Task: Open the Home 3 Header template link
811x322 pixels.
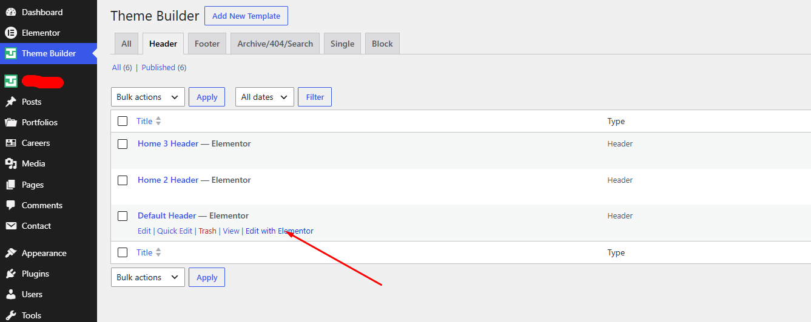Action: coord(168,143)
